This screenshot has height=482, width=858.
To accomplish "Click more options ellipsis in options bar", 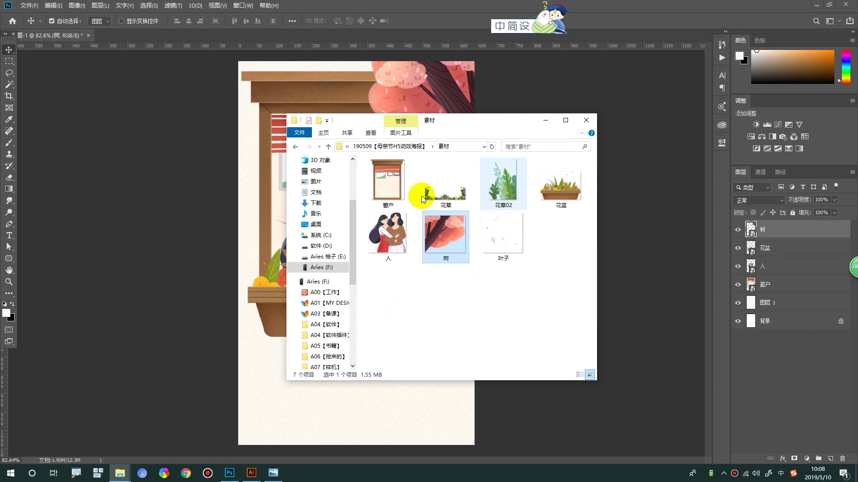I will tap(292, 21).
